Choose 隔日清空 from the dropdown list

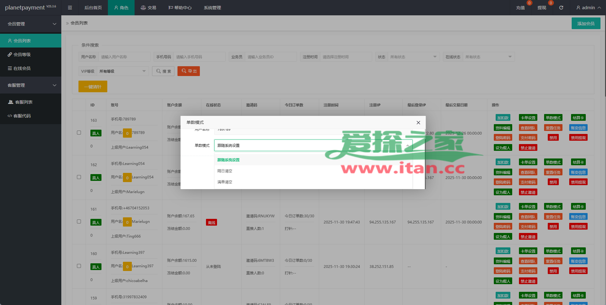tap(225, 171)
